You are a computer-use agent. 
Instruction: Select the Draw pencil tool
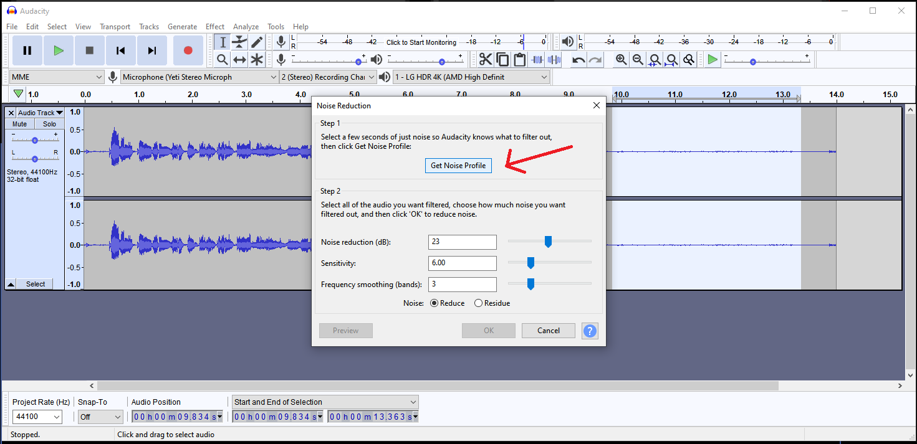point(257,42)
